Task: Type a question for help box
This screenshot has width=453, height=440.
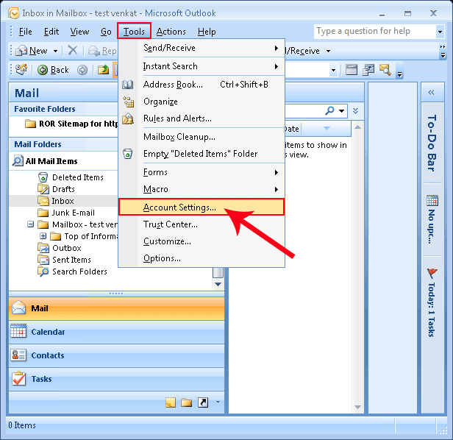Action: (375, 31)
